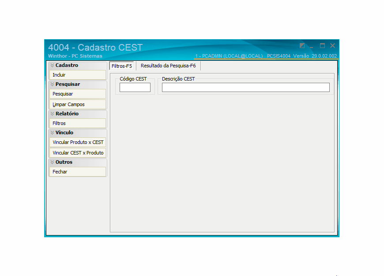384x276 pixels.
Task: Collapse the Relatório section chevron
Action: (x=52, y=114)
